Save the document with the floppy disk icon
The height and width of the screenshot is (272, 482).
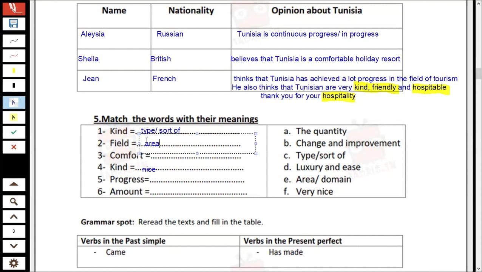pos(14,24)
